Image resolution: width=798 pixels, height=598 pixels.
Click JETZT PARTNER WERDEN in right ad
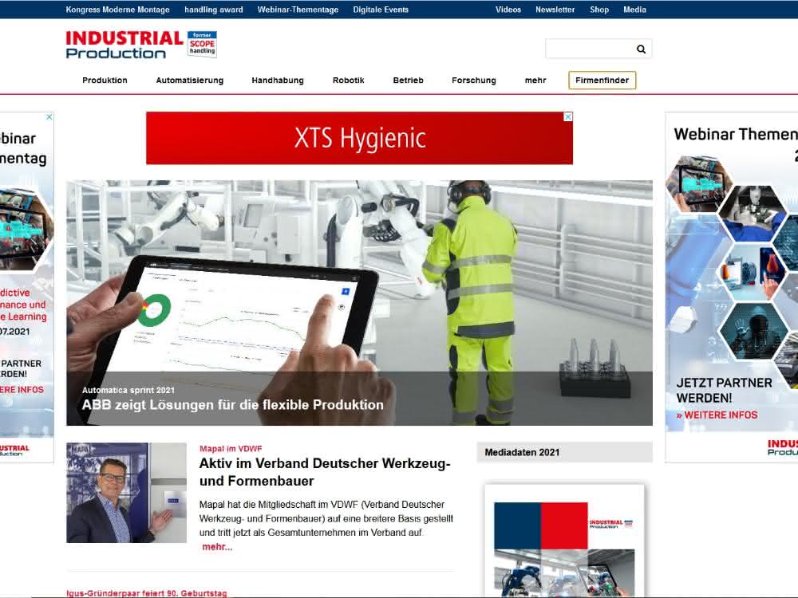point(725,390)
